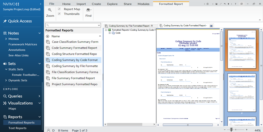Open the search box dropdown arrow
This screenshot has width=263, height=132.
(x=99, y=25)
